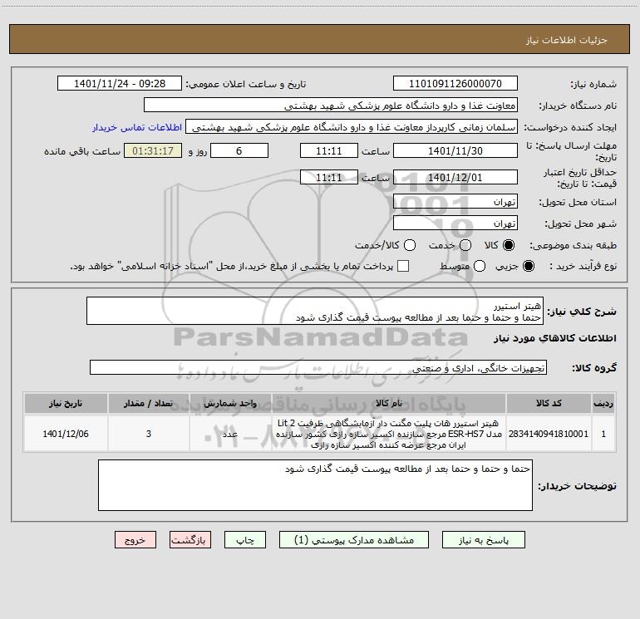Click the buyer organization name field

[x=331, y=105]
